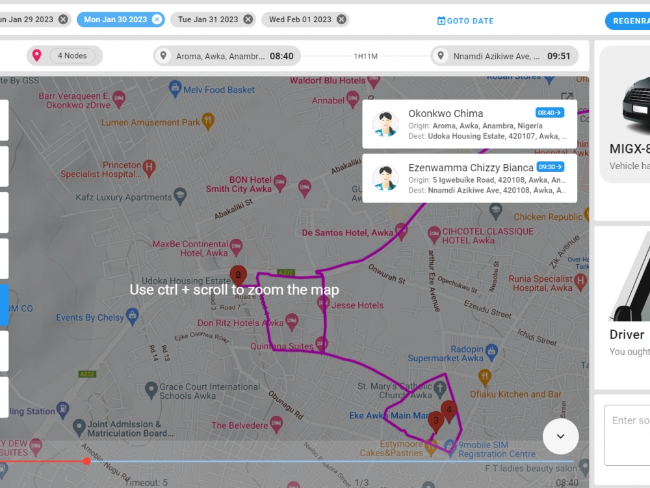Close the Tue Jan 31 2023 chip
Image resolution: width=650 pixels, height=488 pixels.
(x=248, y=20)
